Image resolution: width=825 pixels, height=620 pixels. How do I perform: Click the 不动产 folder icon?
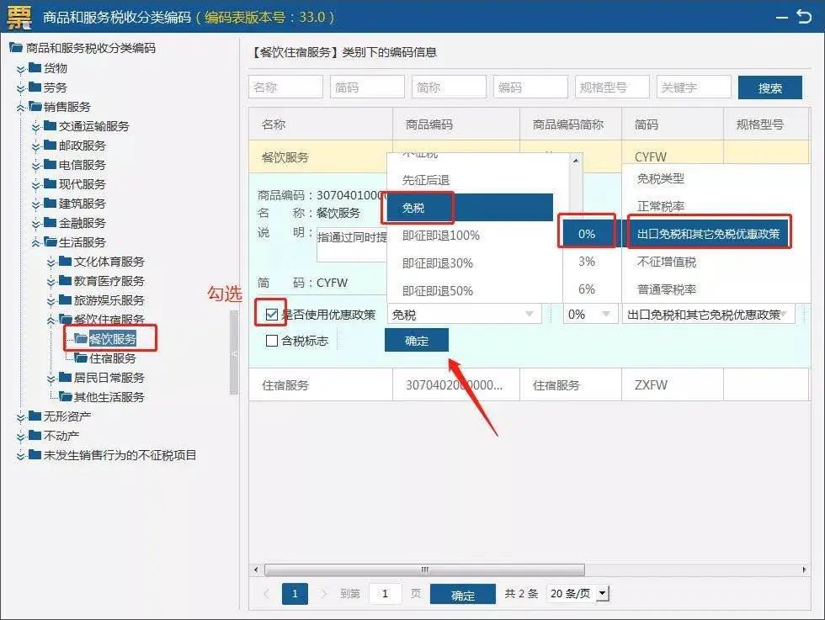35,436
